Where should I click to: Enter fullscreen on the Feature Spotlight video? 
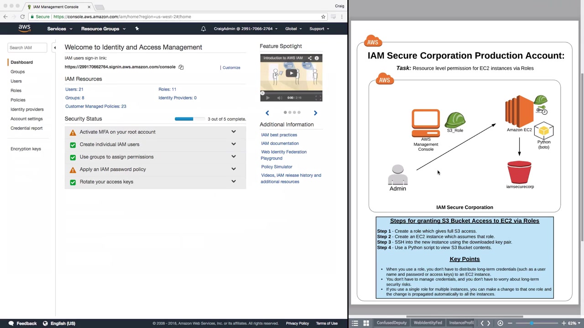(x=318, y=97)
